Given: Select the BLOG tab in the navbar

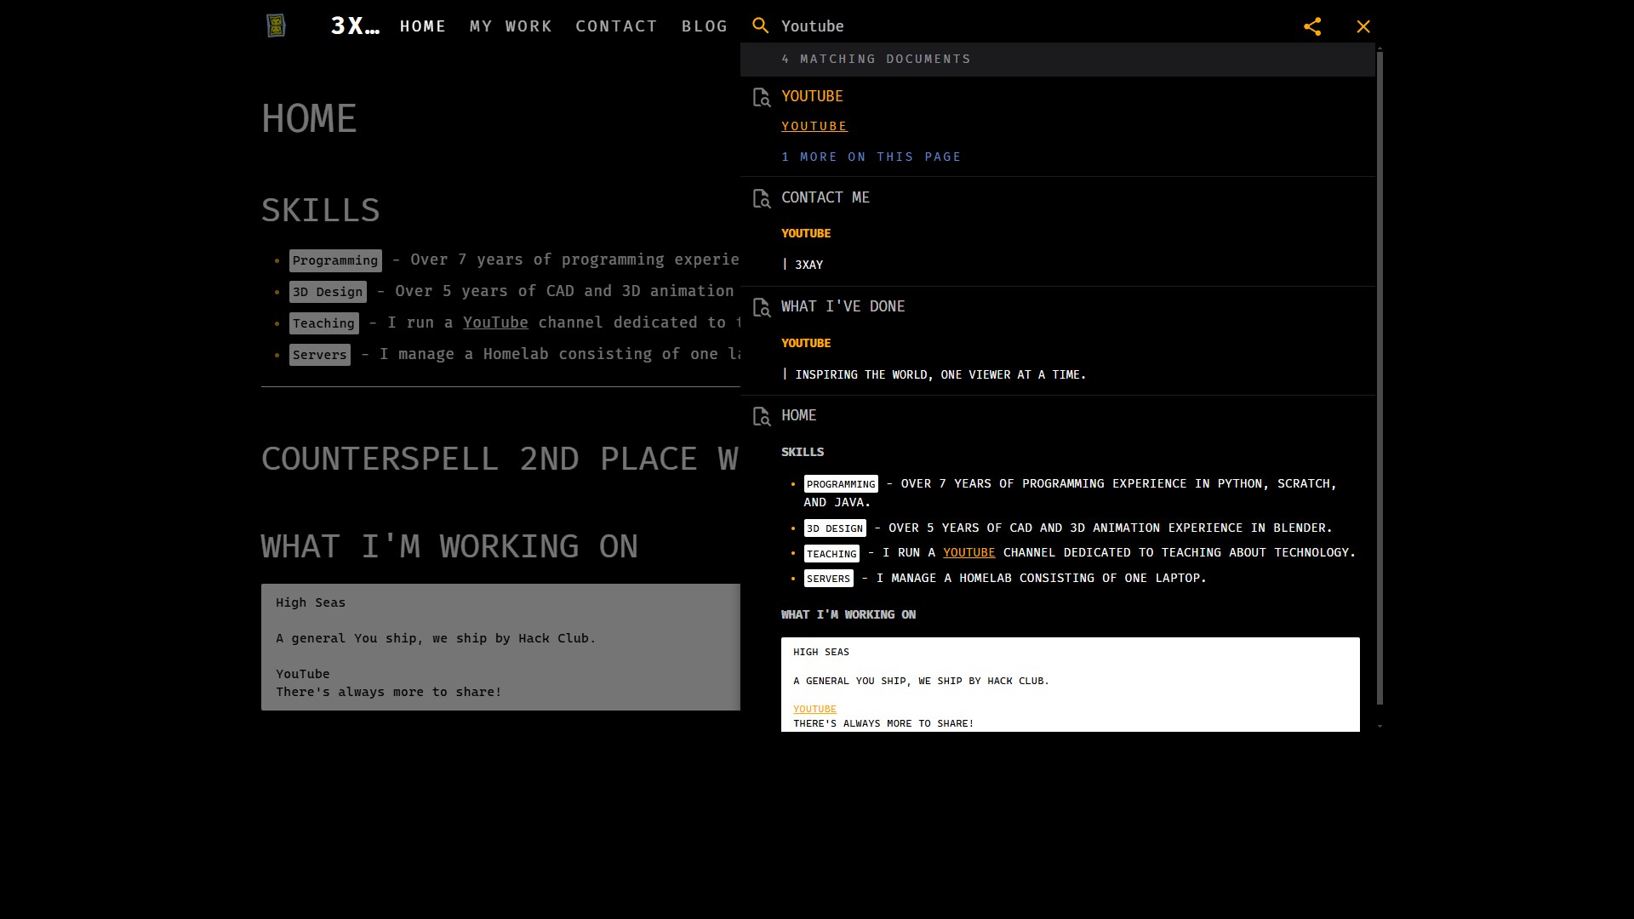Looking at the screenshot, I should [705, 26].
